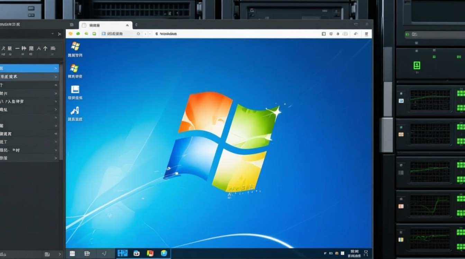Click the Start button on the taskbar
The width and height of the screenshot is (465, 259).
point(72,253)
